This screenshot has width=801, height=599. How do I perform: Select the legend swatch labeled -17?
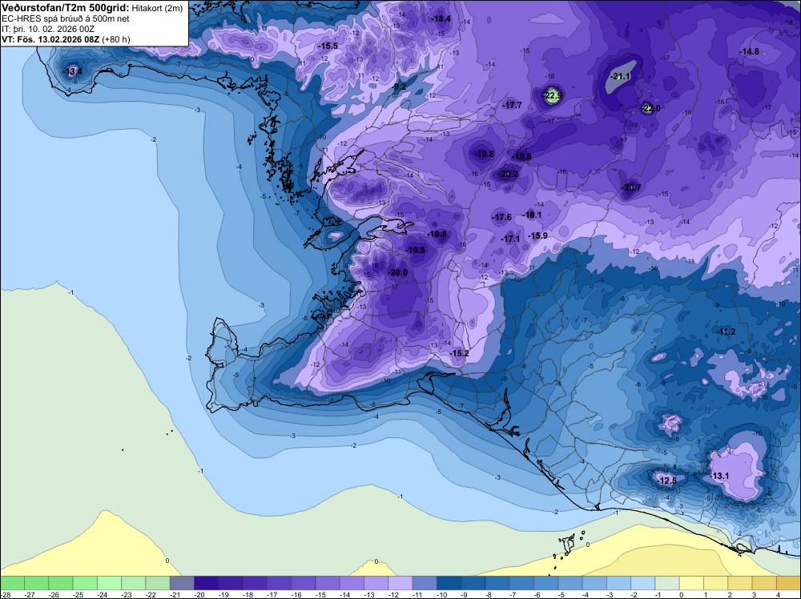tap(279, 583)
